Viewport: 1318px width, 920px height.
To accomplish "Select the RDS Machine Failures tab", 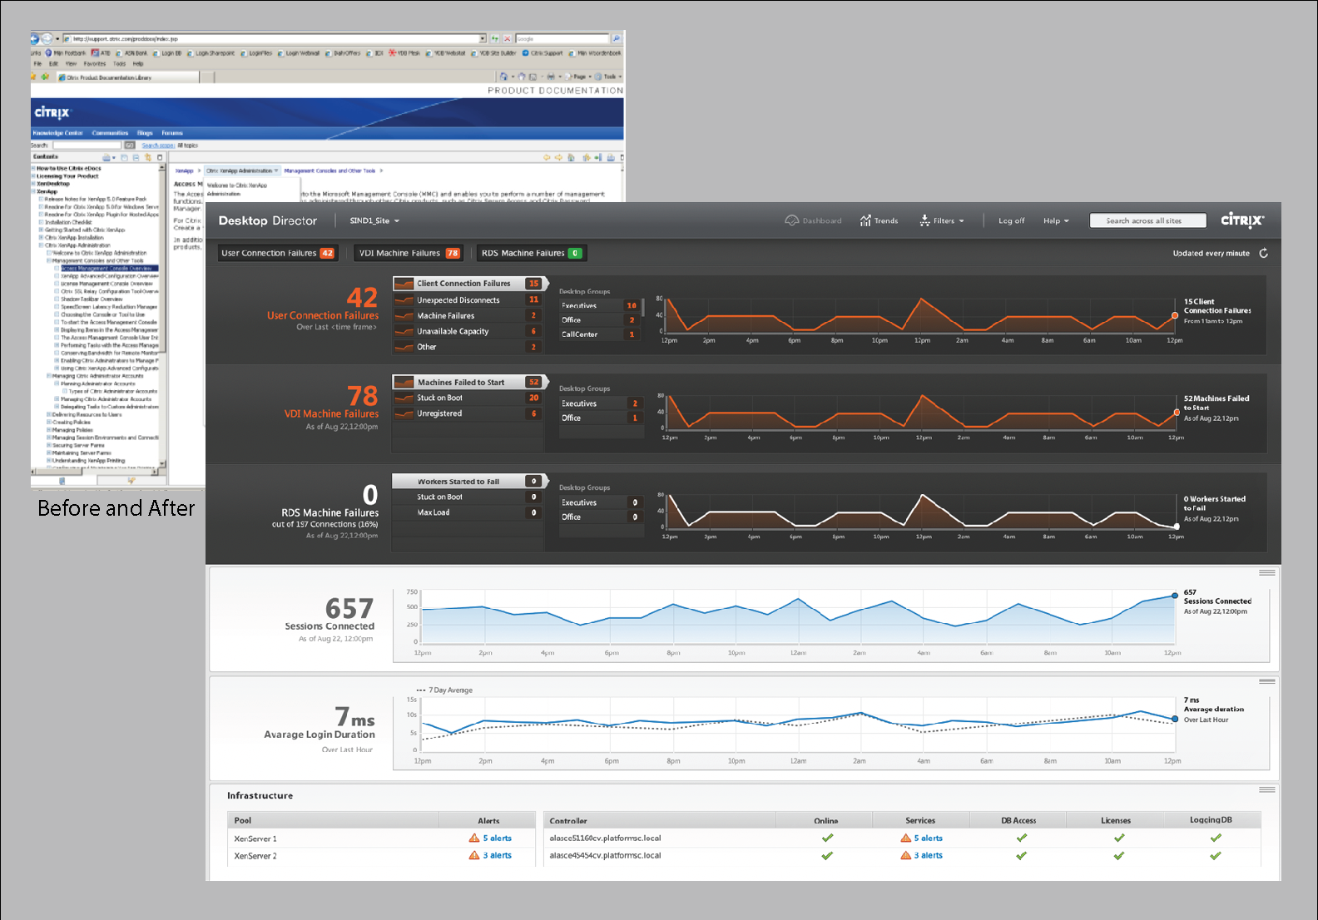I will 531,253.
